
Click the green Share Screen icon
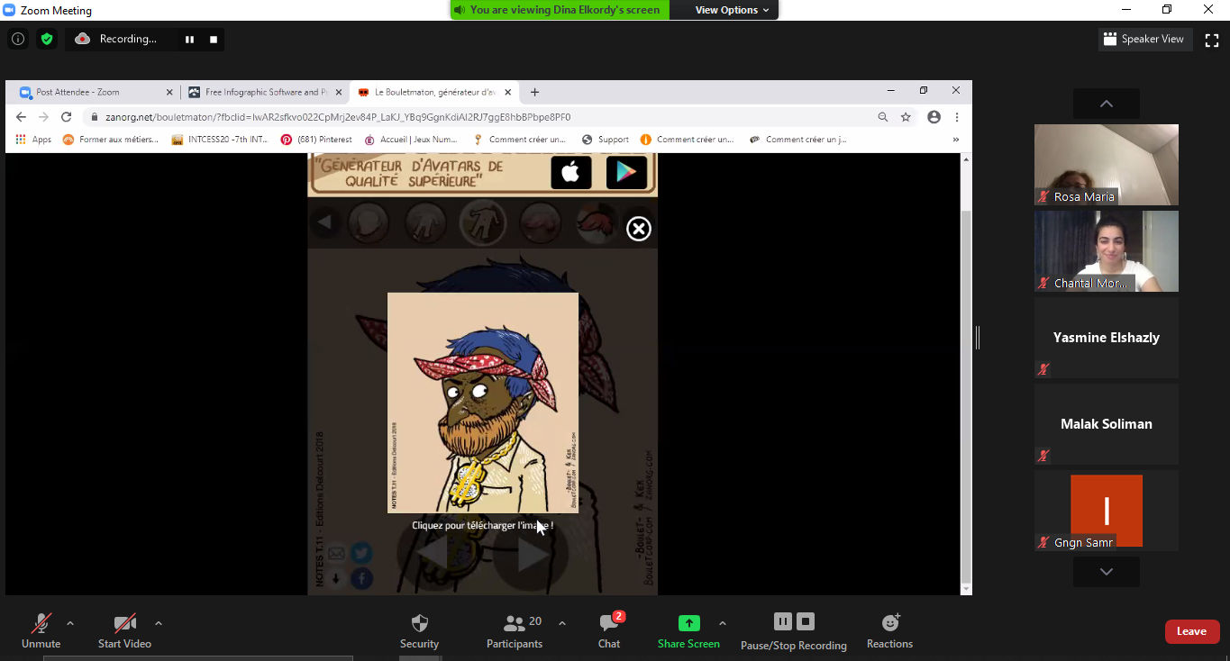(688, 623)
